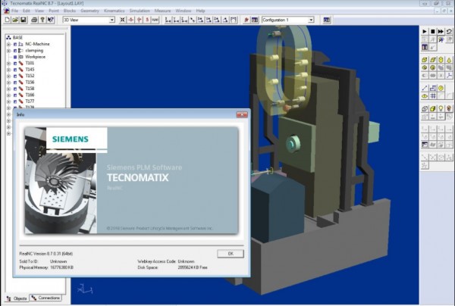Toggle the T156 checkbox
Viewport: 455px width, 306px height.
point(15,83)
